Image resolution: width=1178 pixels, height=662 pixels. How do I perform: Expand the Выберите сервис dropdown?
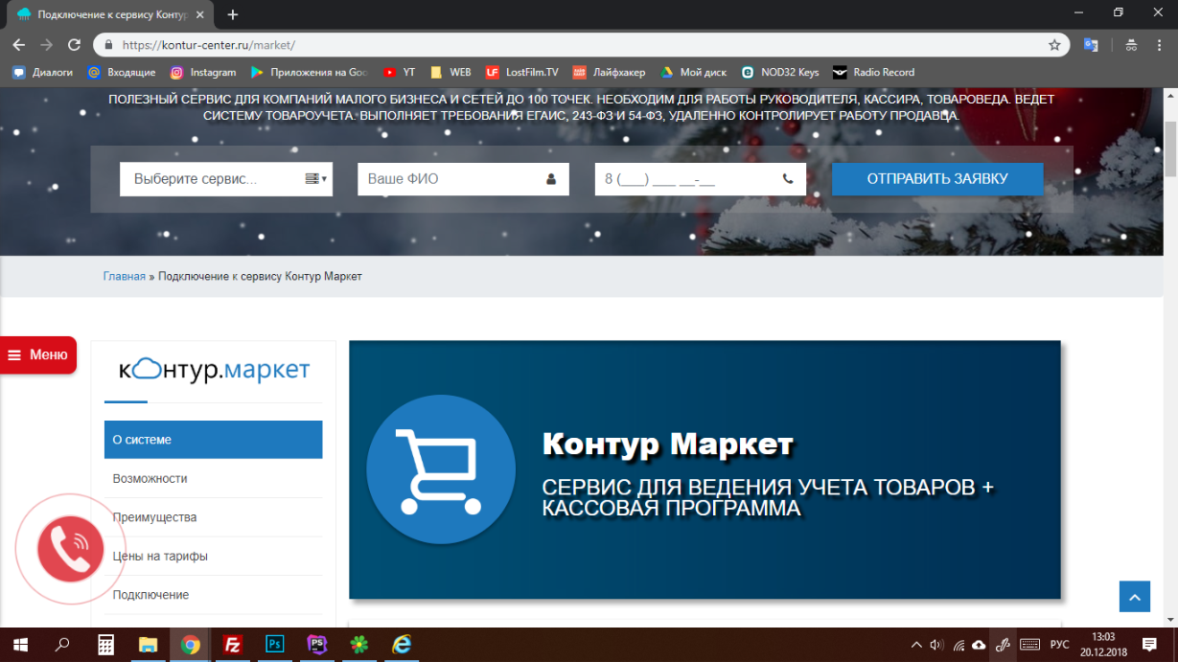point(226,179)
